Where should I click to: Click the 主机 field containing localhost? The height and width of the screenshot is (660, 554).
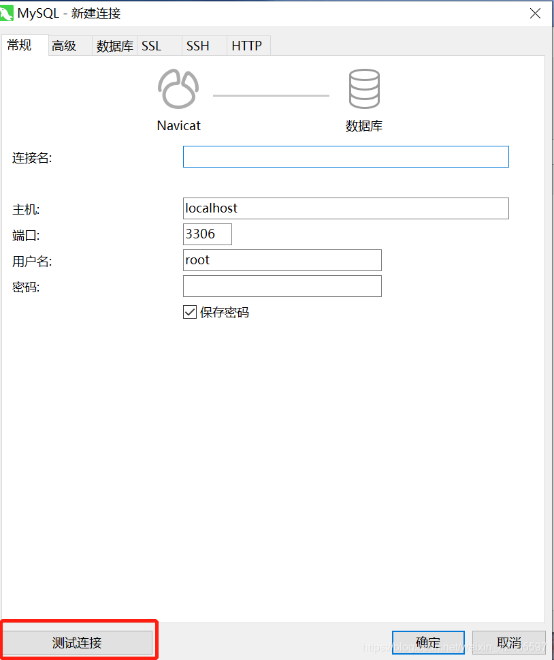pyautogui.click(x=346, y=208)
